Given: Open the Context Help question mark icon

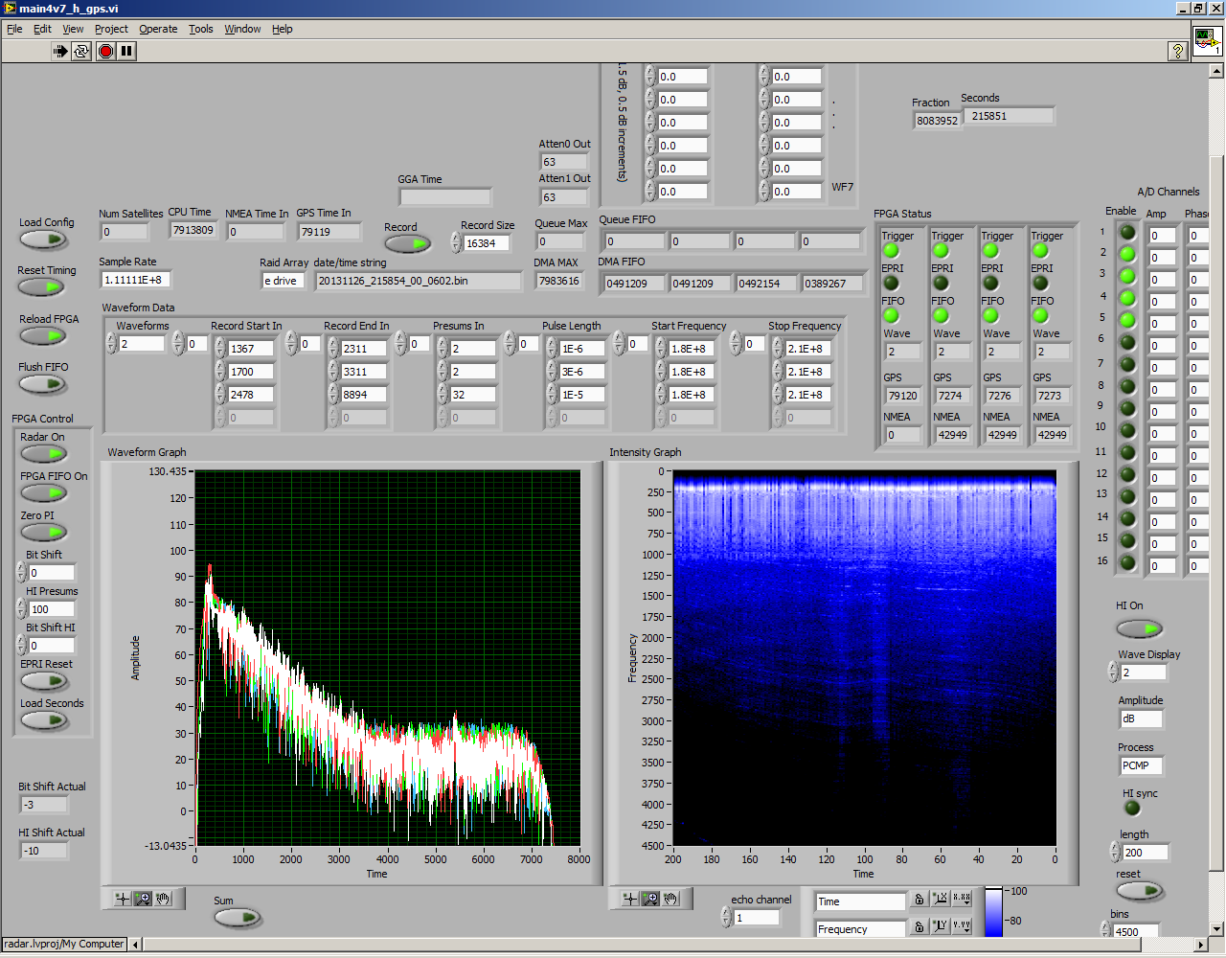Looking at the screenshot, I should [x=1178, y=51].
